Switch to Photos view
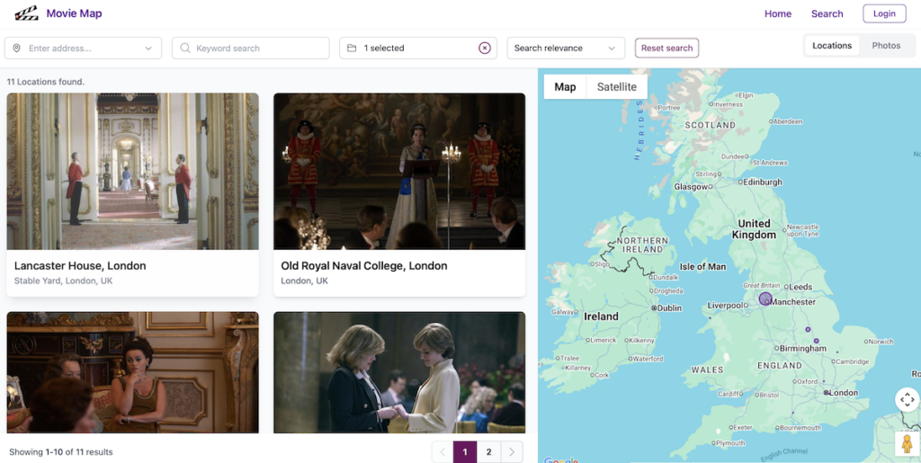 tap(886, 46)
